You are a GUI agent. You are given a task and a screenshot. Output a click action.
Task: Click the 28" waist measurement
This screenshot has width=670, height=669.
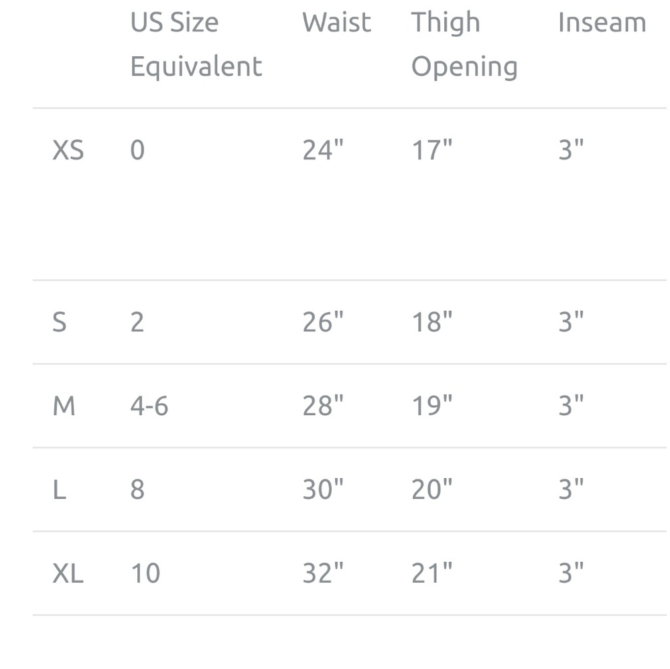(x=323, y=405)
